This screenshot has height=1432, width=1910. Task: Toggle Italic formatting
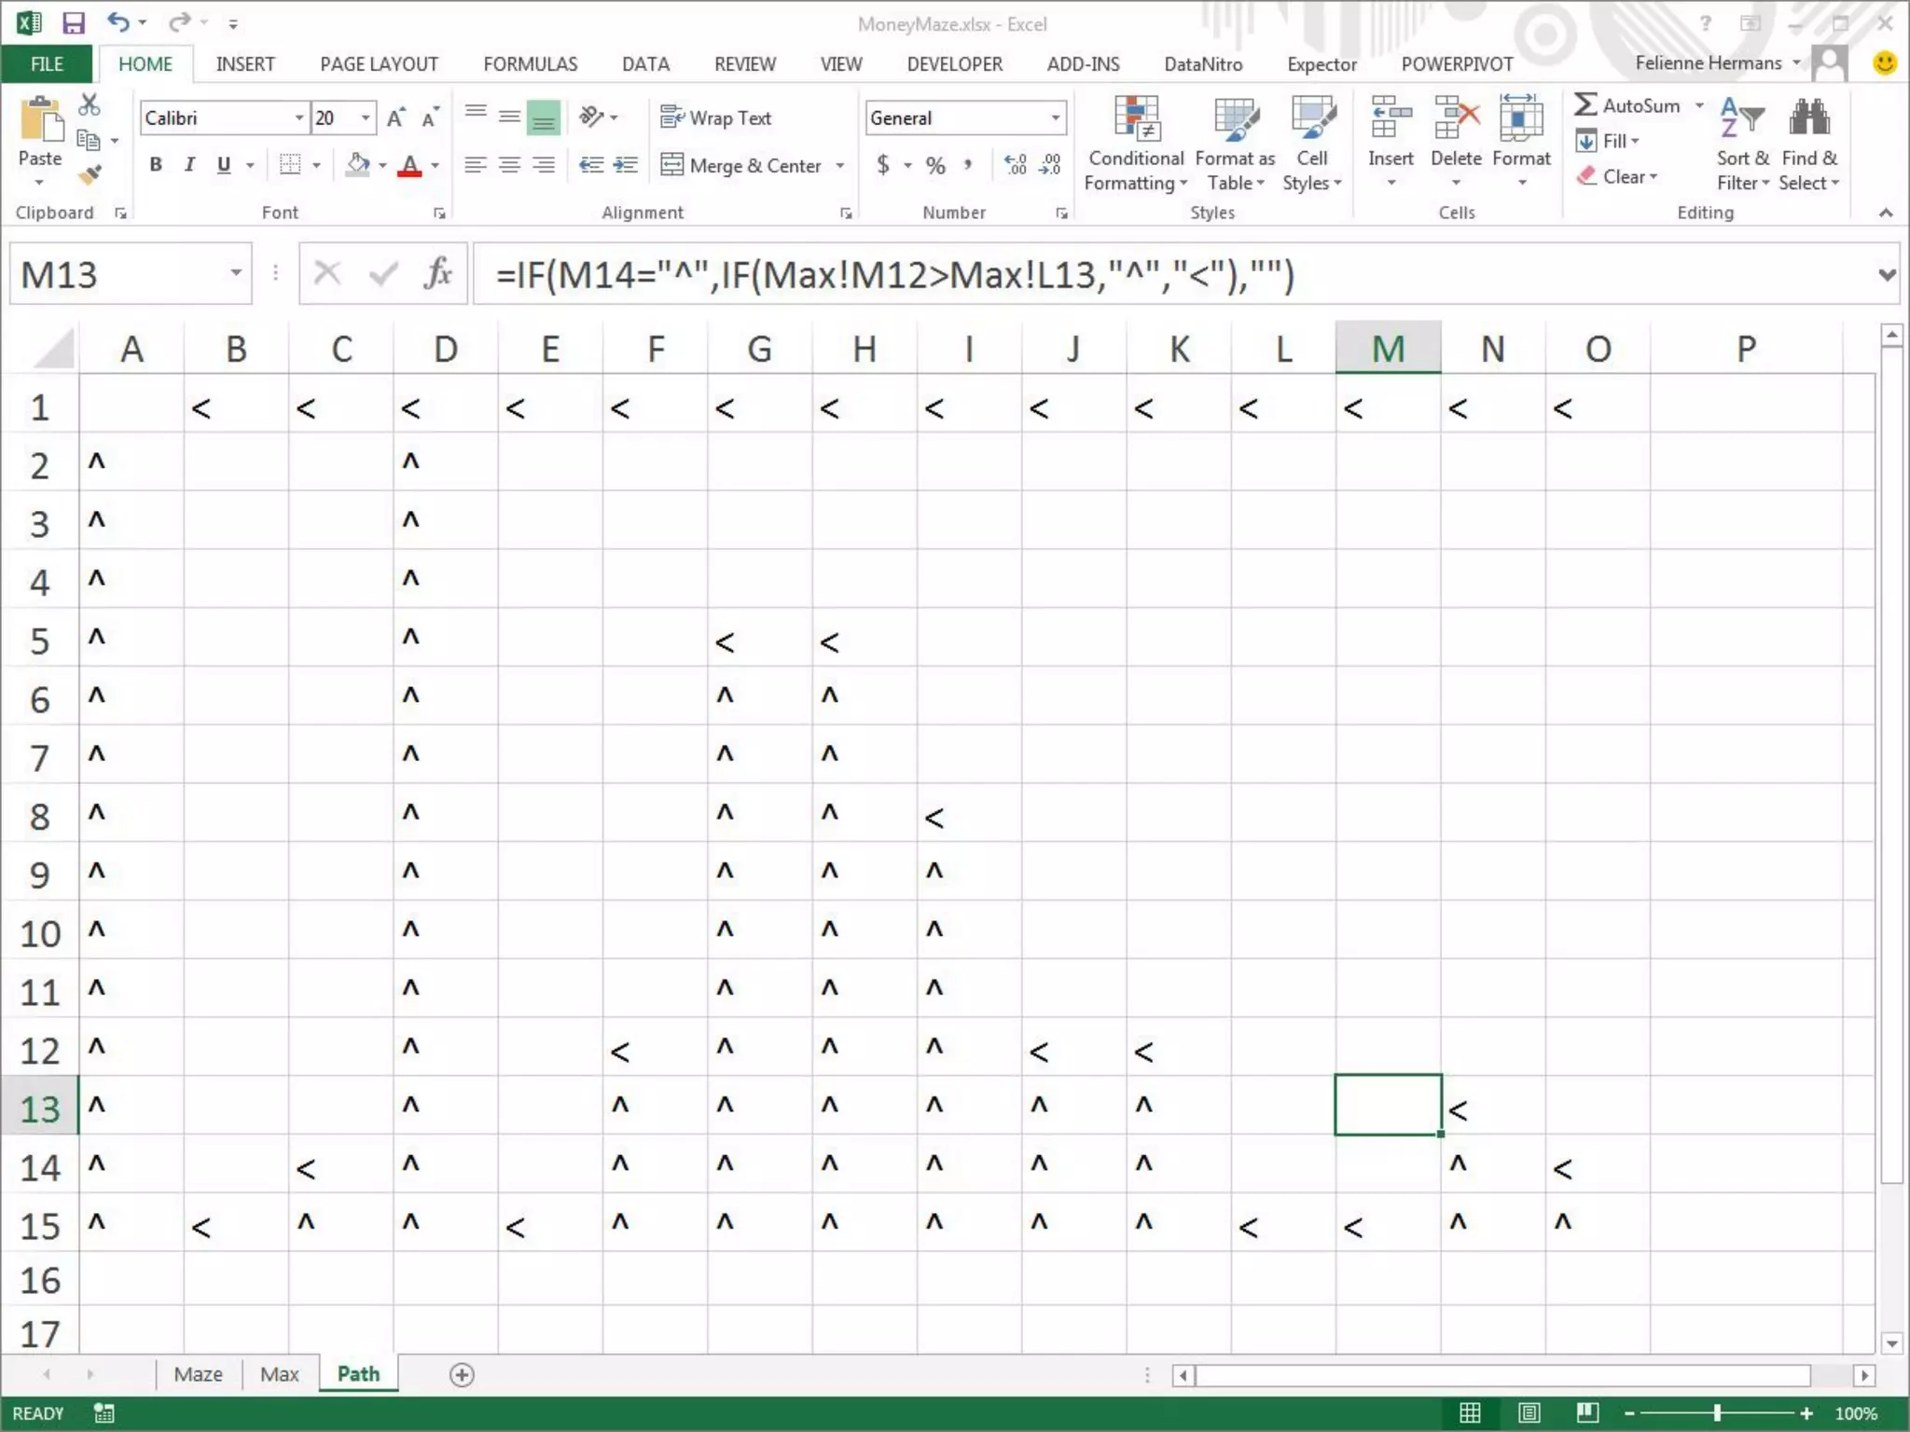pos(189,165)
